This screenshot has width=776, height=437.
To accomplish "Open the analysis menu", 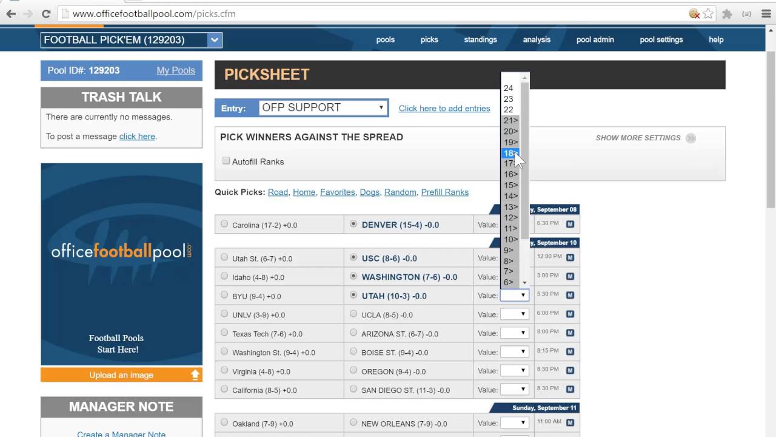I will pyautogui.click(x=537, y=39).
